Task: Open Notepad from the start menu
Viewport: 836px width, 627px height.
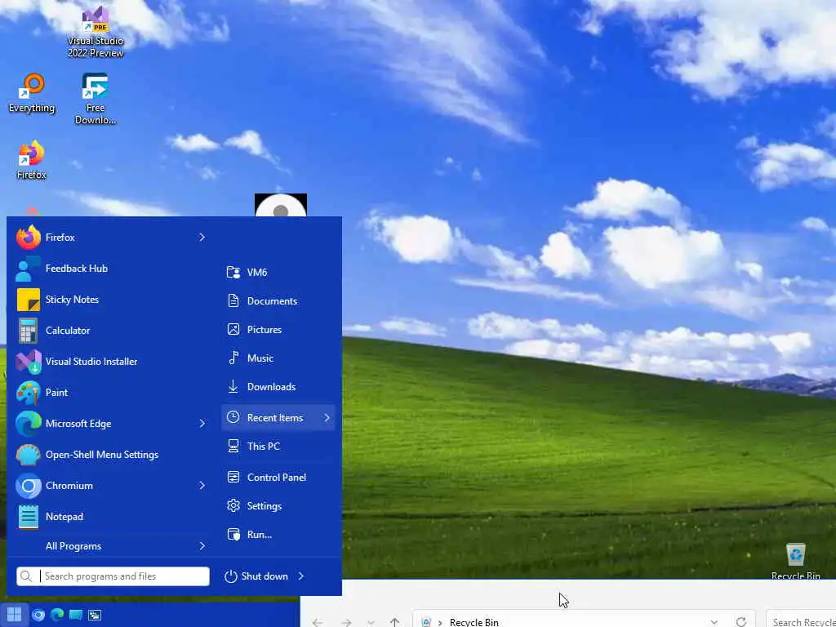Action: click(111, 516)
